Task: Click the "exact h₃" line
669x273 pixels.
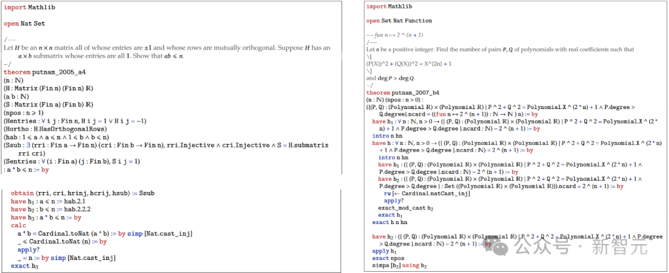Action: (x=24, y=266)
